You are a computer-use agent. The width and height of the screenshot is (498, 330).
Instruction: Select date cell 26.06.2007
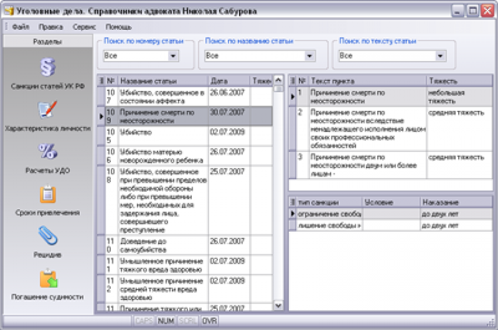coord(229,96)
